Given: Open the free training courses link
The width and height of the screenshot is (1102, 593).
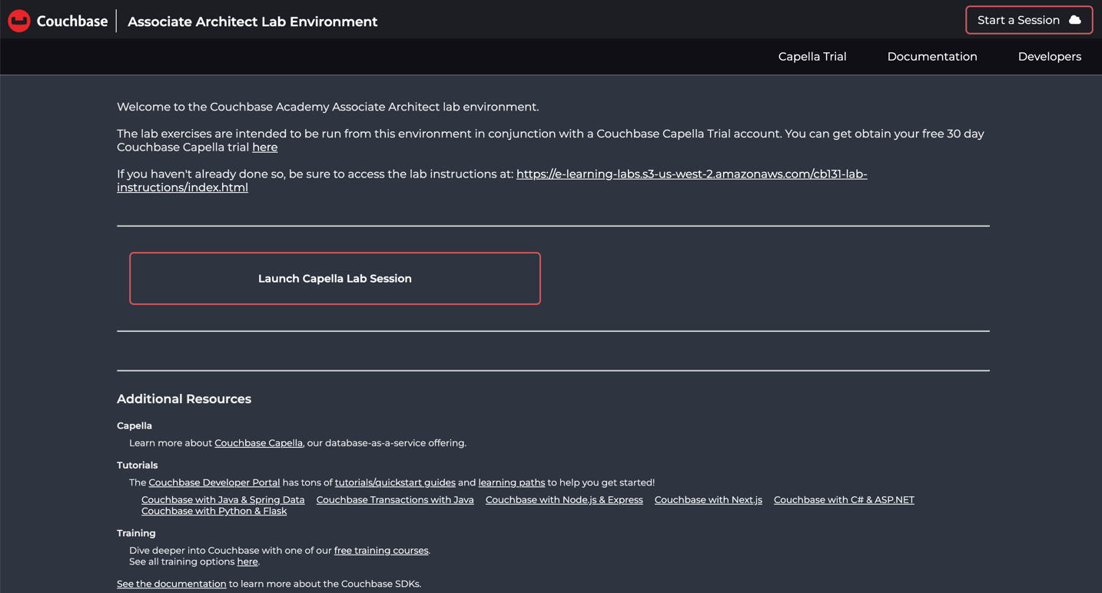Looking at the screenshot, I should click(x=381, y=551).
